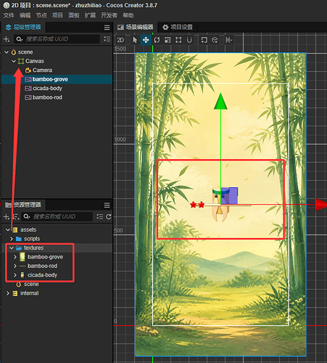Select the Rect transform tool
Screen dimensions: 327x363
pos(178,40)
